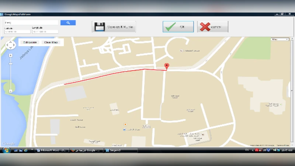Viewport: 295px width, 166px height.
Task: Click the Latitude input field
Action: tap(17, 32)
